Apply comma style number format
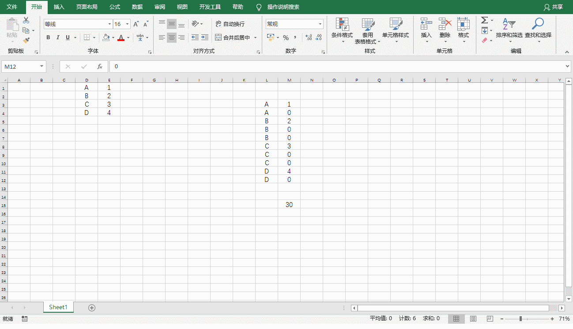This screenshot has height=329, width=573. tap(295, 37)
